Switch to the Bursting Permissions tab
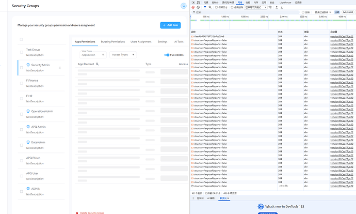Image resolution: width=356 pixels, height=214 pixels. click(113, 42)
